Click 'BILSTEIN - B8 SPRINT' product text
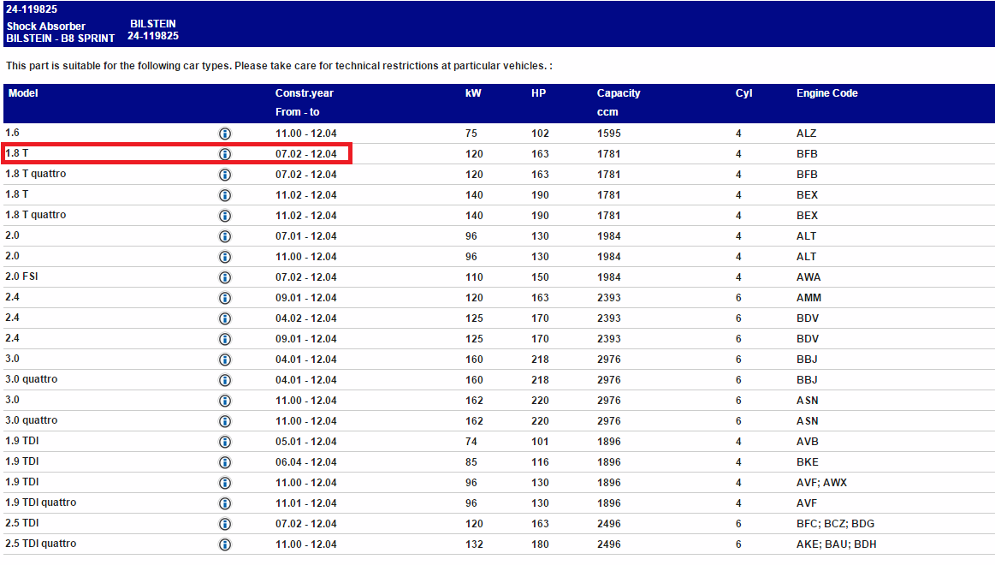The image size is (995, 565). [60, 38]
